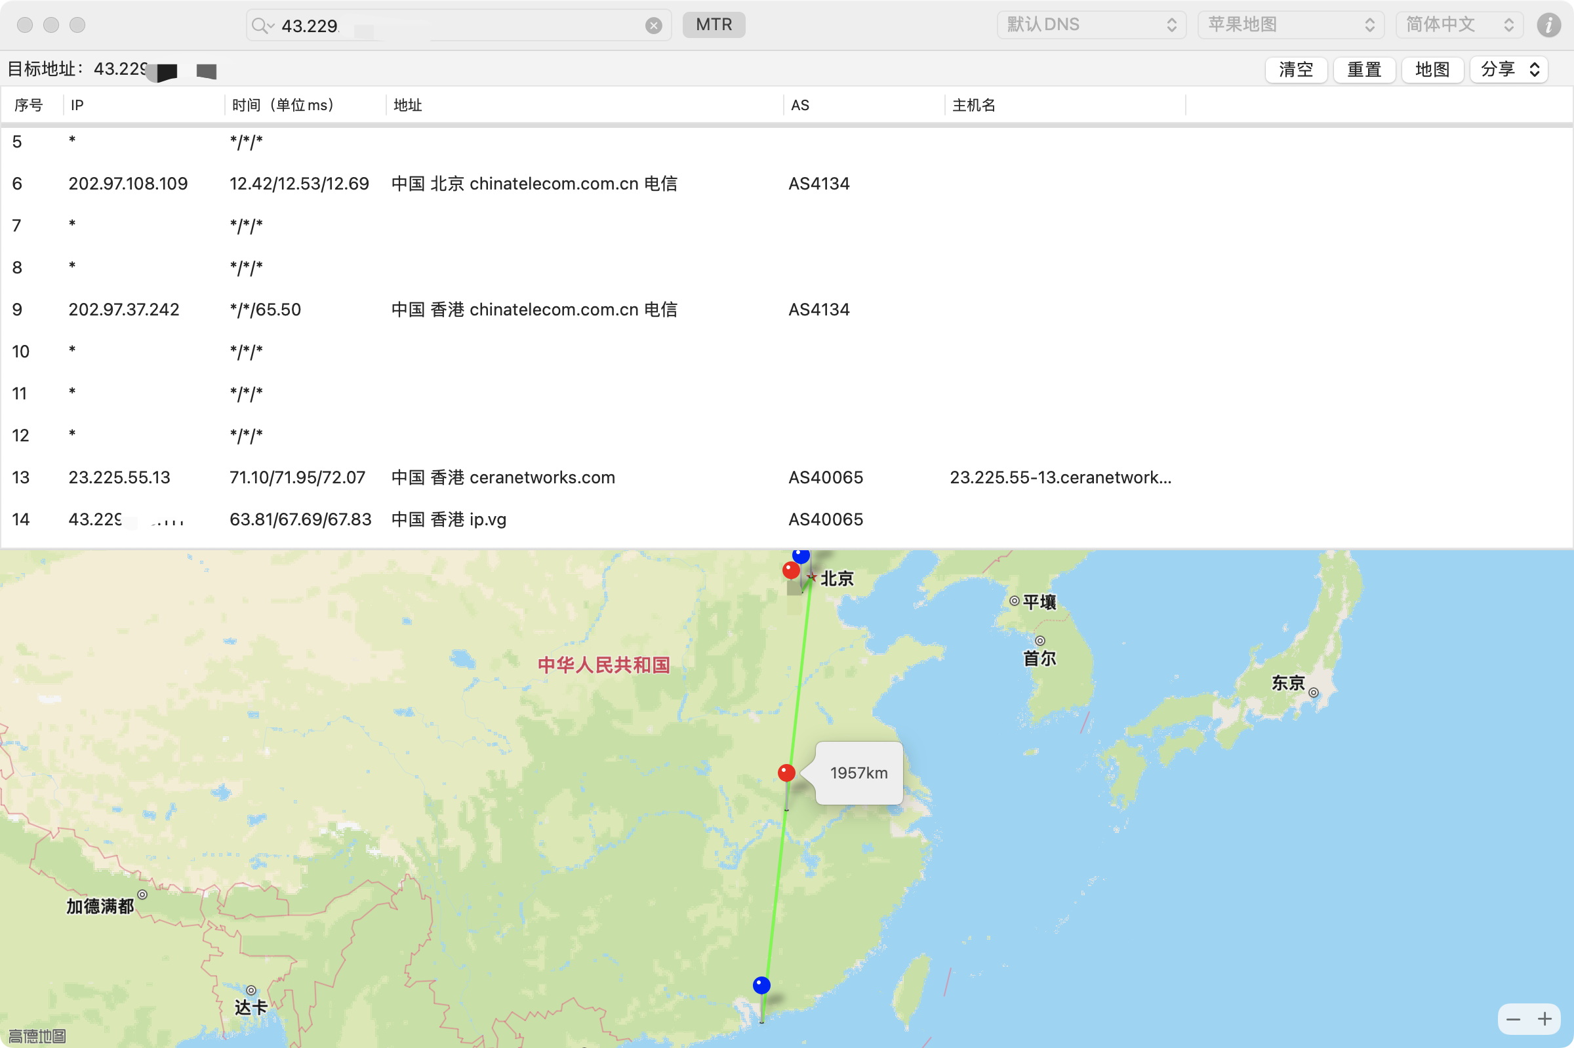
Task: Click the blue pin near Hong Kong
Action: point(761,985)
